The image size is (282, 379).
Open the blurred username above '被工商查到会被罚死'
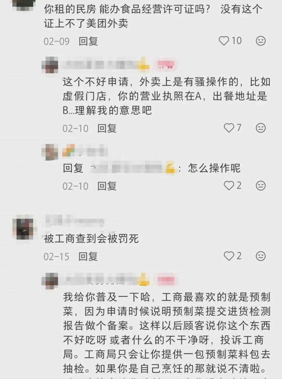(x=74, y=220)
